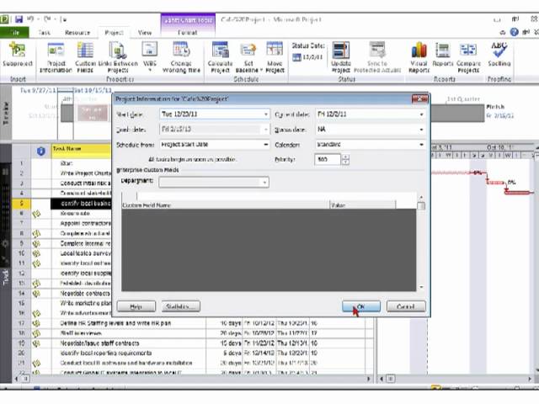This screenshot has width=539, height=404.
Task: Click the indicator icon on row 6
Action: (x=36, y=214)
